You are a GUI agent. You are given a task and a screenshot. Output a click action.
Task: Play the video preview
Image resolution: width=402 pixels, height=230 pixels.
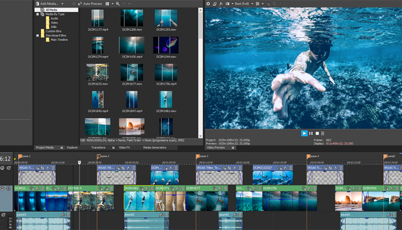click(x=304, y=133)
